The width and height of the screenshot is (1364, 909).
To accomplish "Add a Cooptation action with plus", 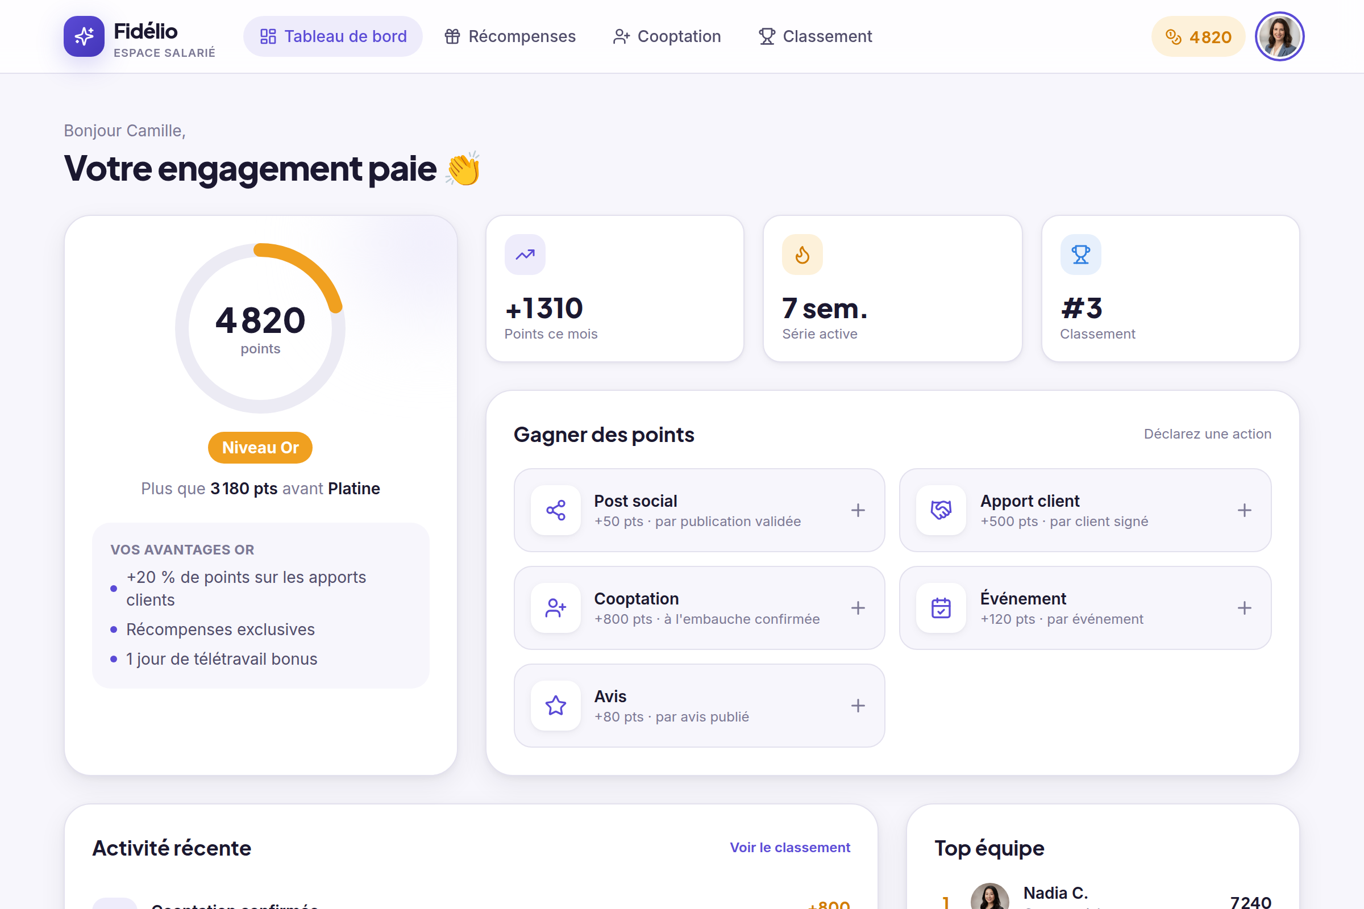I will 858,608.
